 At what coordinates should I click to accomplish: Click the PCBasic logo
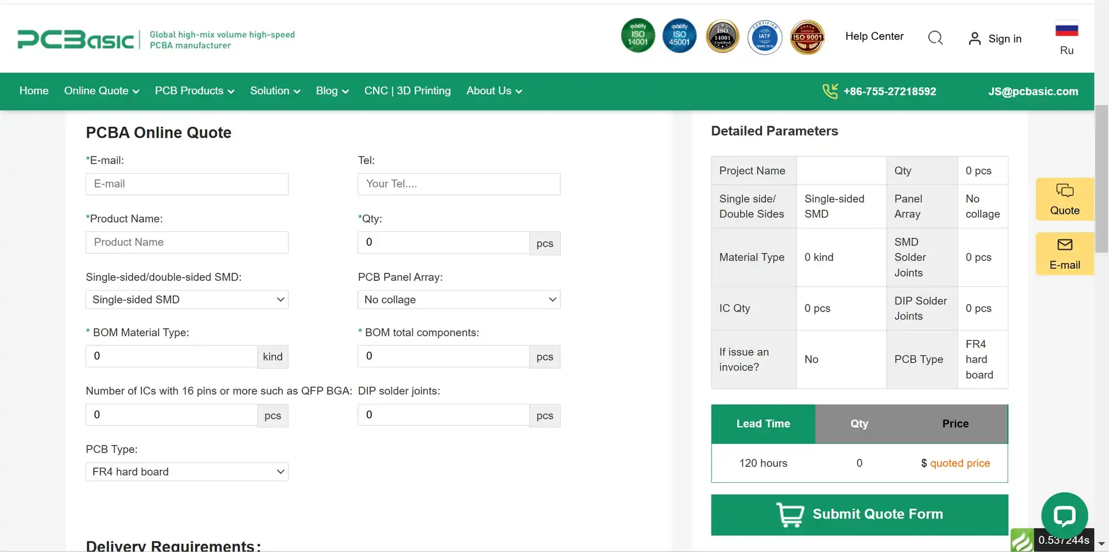(76, 39)
